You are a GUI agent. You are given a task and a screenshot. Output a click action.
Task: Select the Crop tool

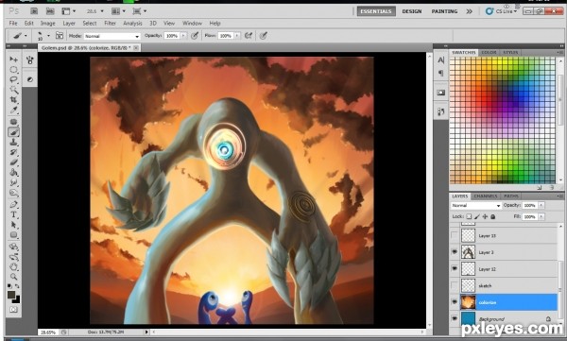tap(14, 100)
